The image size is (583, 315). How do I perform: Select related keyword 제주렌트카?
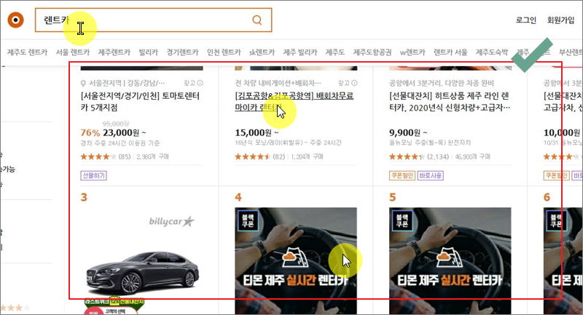coord(114,52)
